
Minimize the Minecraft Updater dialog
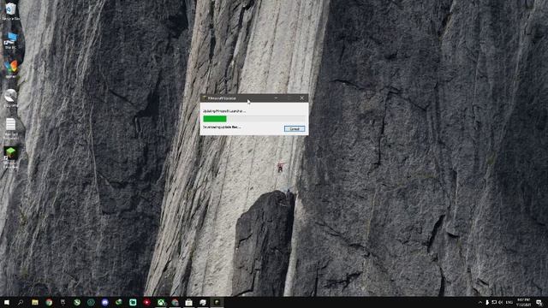pyautogui.click(x=276, y=98)
